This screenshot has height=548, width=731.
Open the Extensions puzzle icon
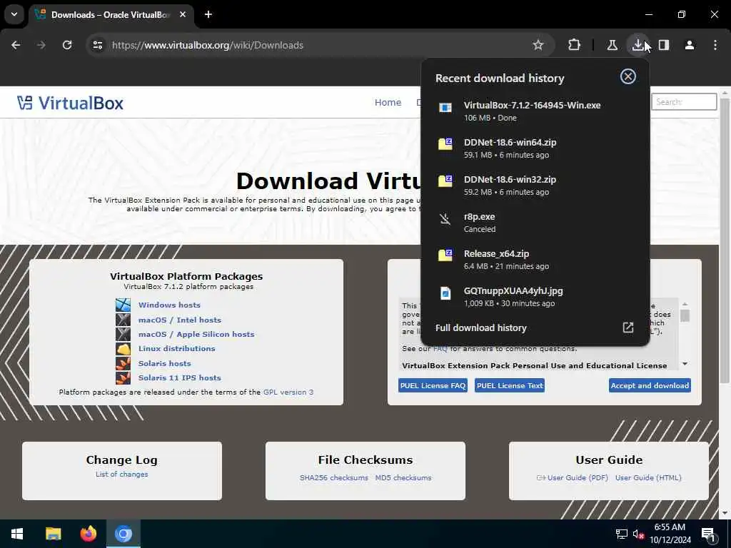coord(575,45)
